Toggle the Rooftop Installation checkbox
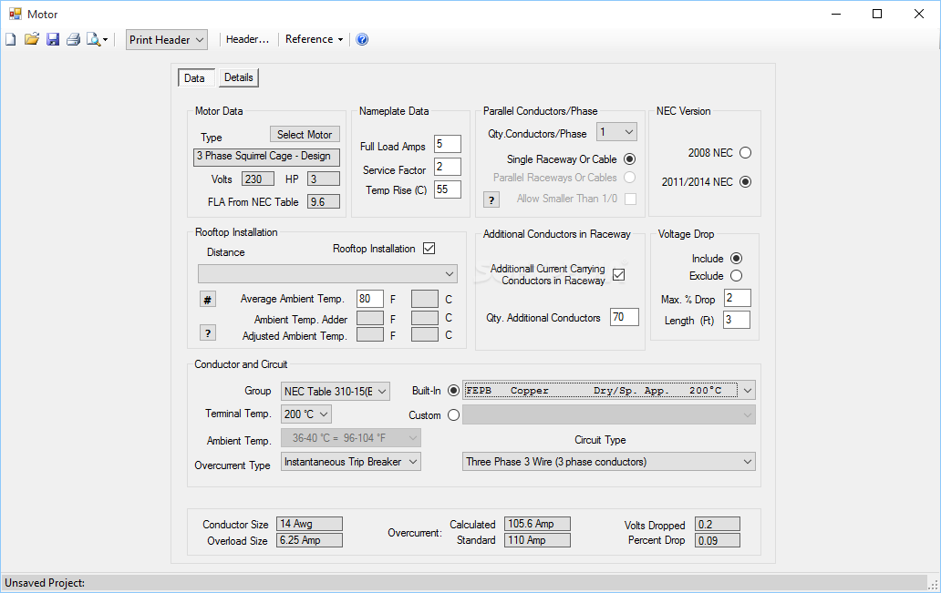 coord(429,249)
